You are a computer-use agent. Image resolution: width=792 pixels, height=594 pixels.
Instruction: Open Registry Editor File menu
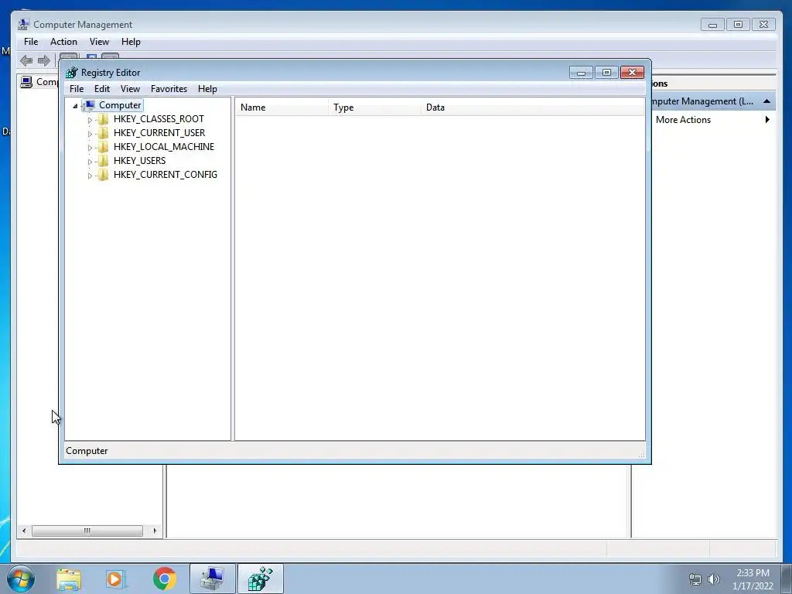coord(77,89)
